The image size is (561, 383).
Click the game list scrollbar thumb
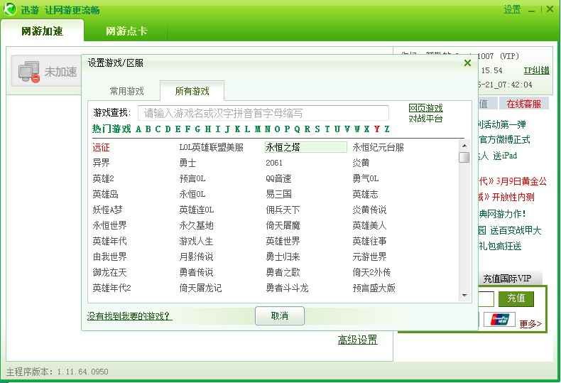pos(464,157)
